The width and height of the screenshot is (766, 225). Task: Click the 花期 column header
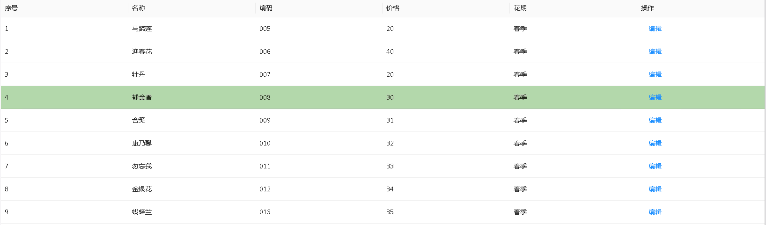coord(520,8)
